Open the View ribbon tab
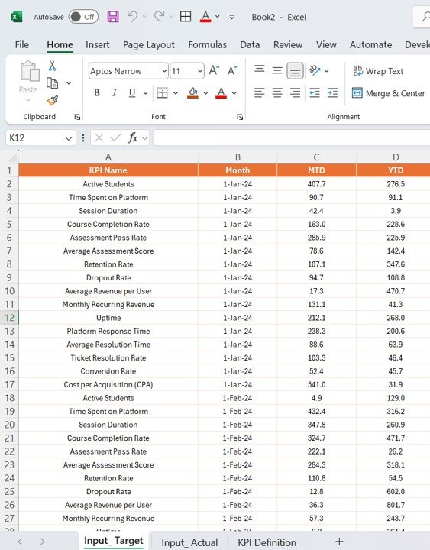Viewport: 430px width, 550px height. click(x=326, y=44)
